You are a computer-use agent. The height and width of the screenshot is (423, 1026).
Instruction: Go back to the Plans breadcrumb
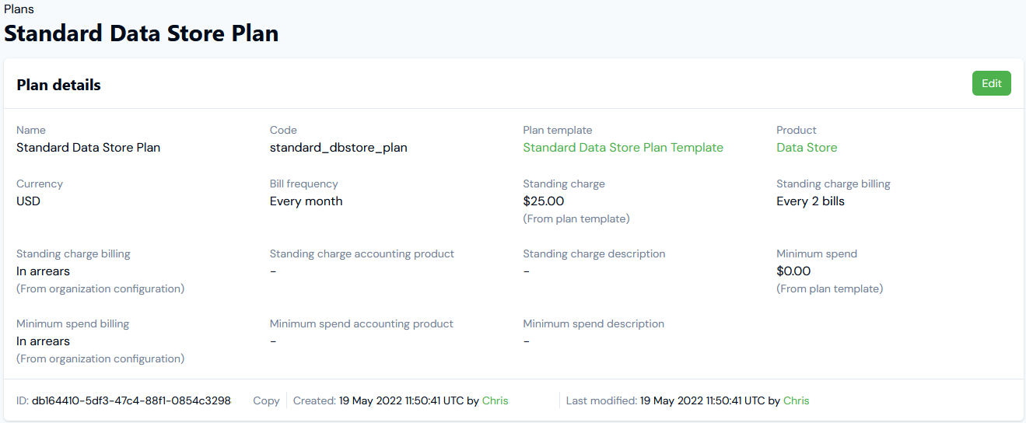(x=19, y=9)
